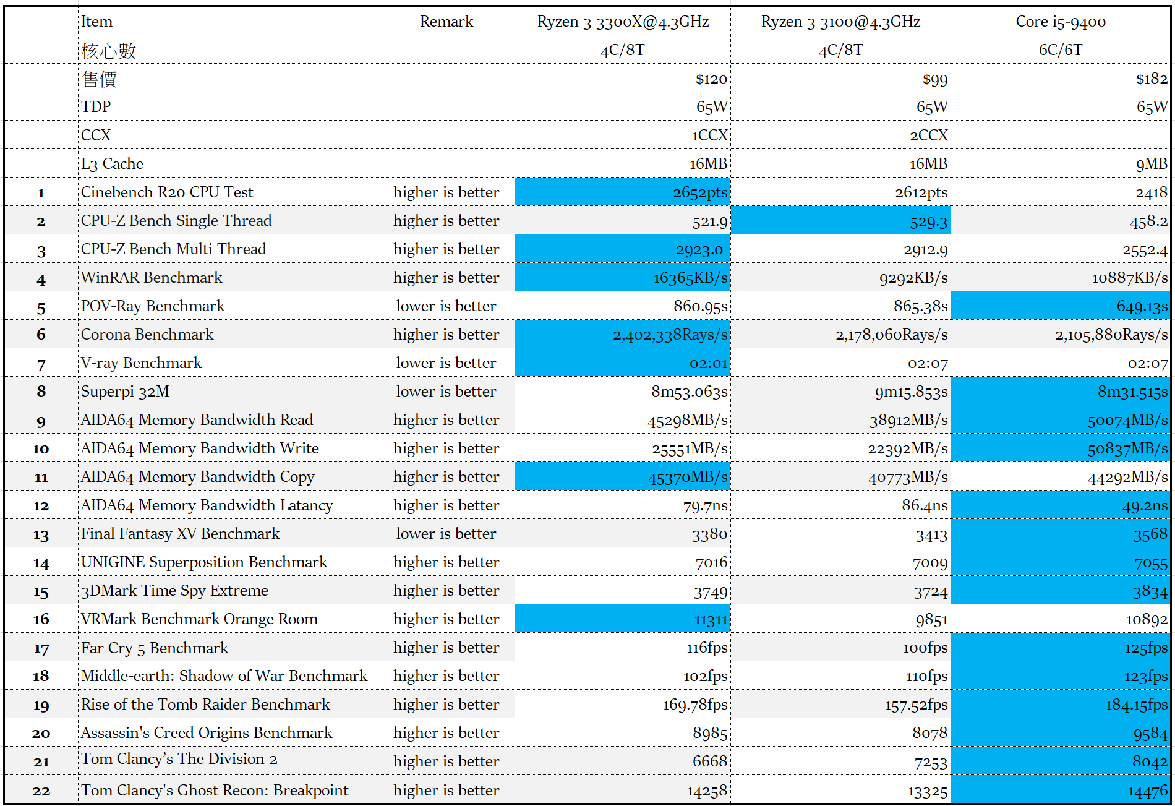
Task: Click 'Tom Clancy's The Division 2' label
Action: point(228,761)
